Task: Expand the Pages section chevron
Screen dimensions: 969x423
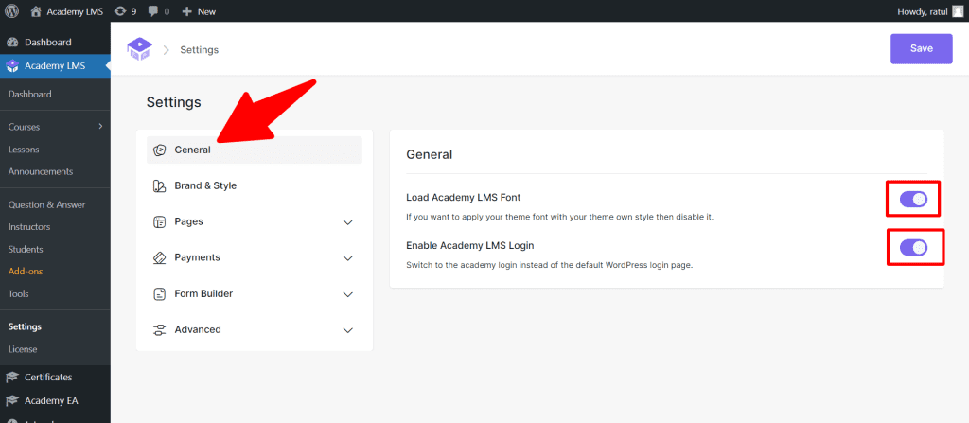Action: pos(348,222)
